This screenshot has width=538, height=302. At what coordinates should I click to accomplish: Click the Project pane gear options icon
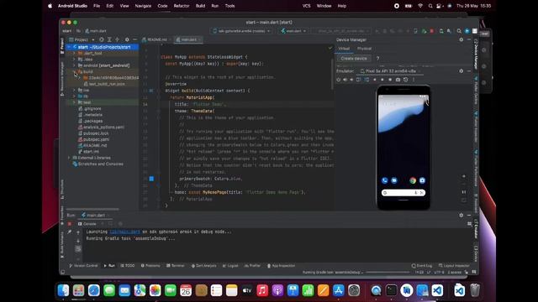coord(127,39)
